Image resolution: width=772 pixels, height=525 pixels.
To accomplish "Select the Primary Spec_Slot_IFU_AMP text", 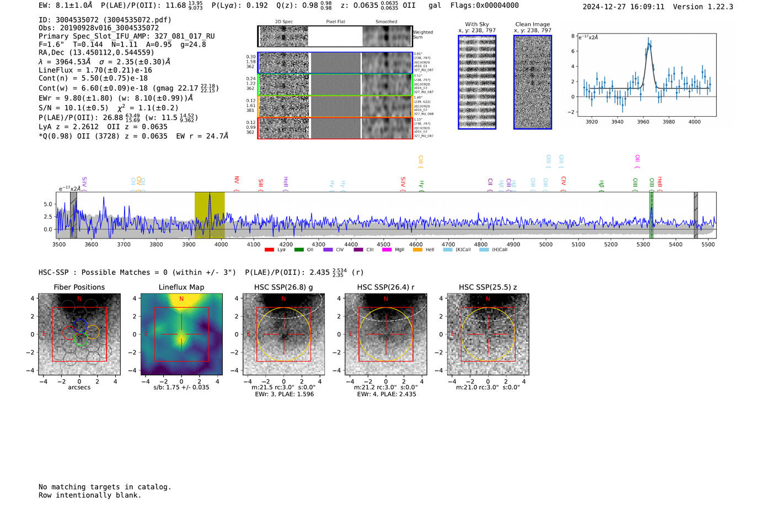I will click(x=127, y=36).
